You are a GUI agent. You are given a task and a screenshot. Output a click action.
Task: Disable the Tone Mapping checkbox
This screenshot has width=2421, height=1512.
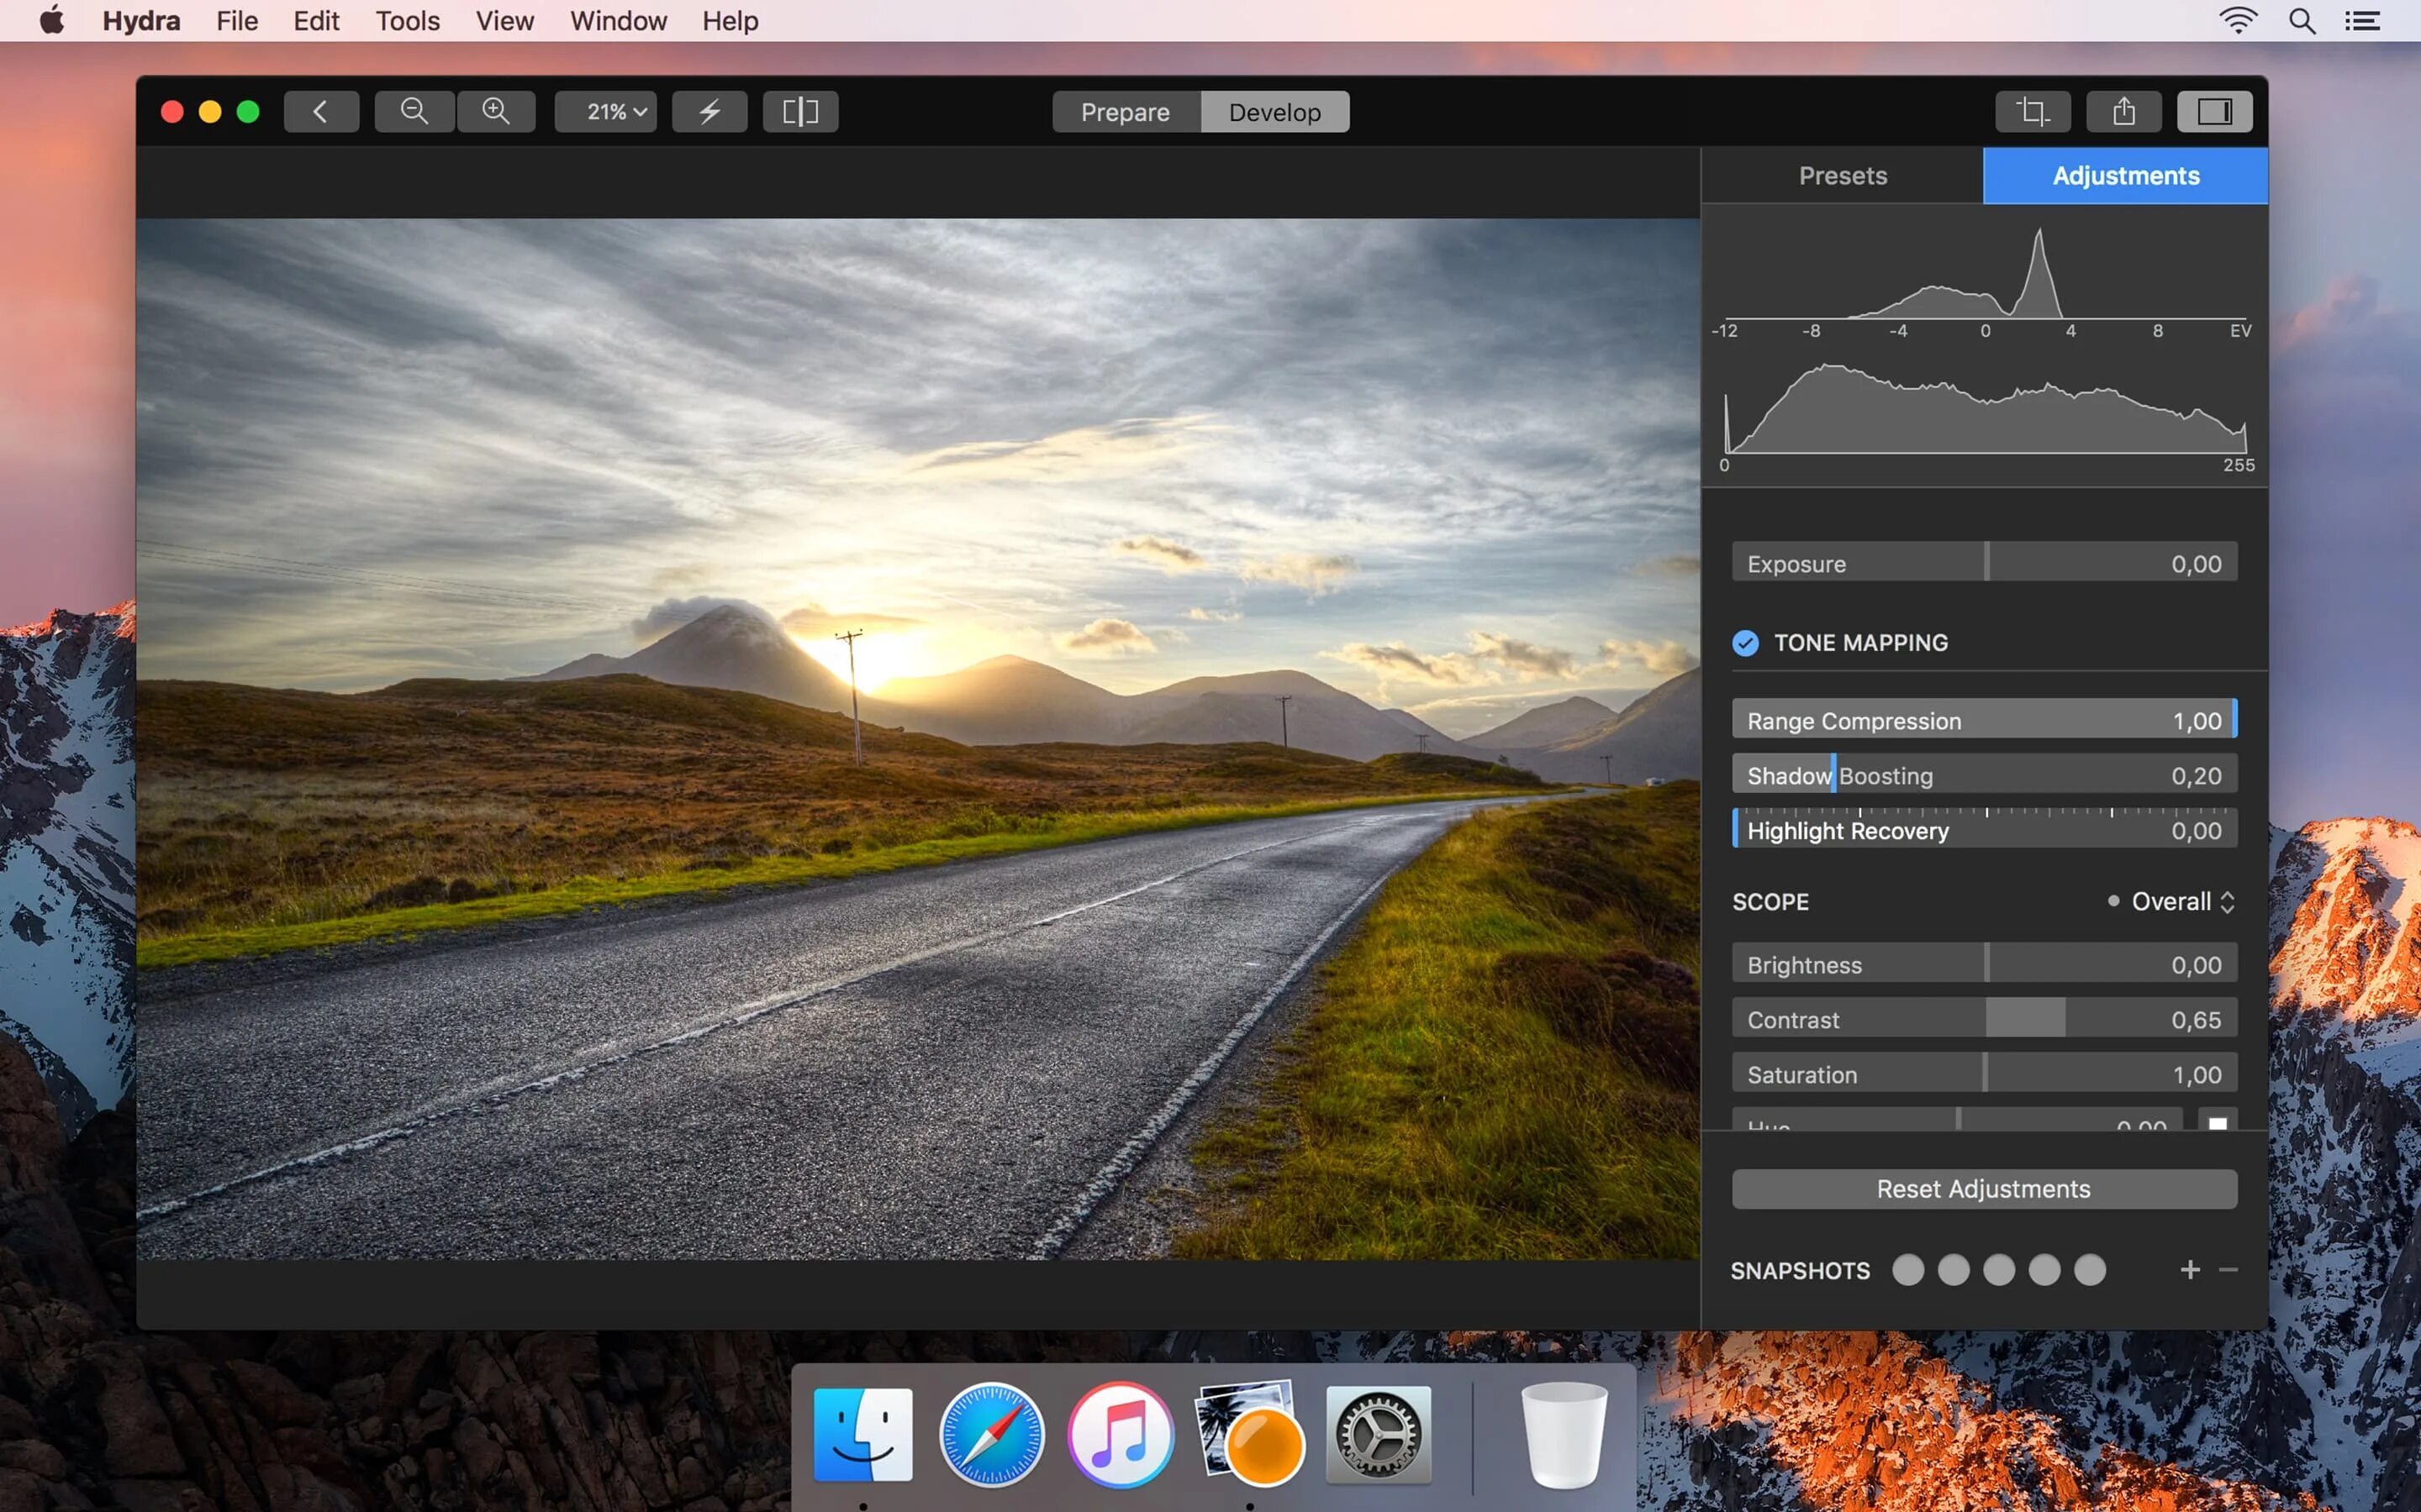coord(1745,643)
